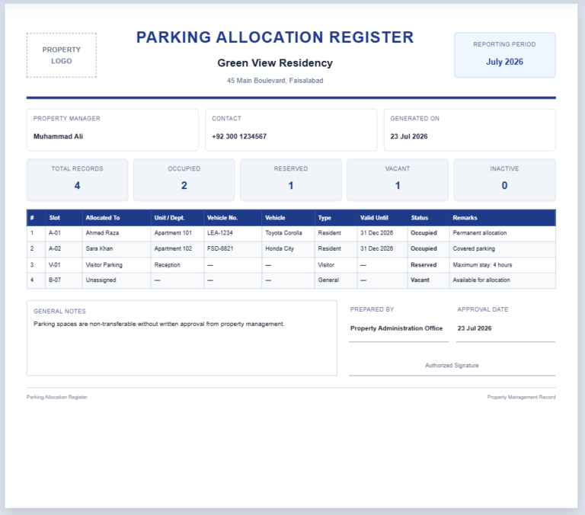Click the Vacant summary card
Viewport: 585px width, 515px height.
tap(398, 180)
